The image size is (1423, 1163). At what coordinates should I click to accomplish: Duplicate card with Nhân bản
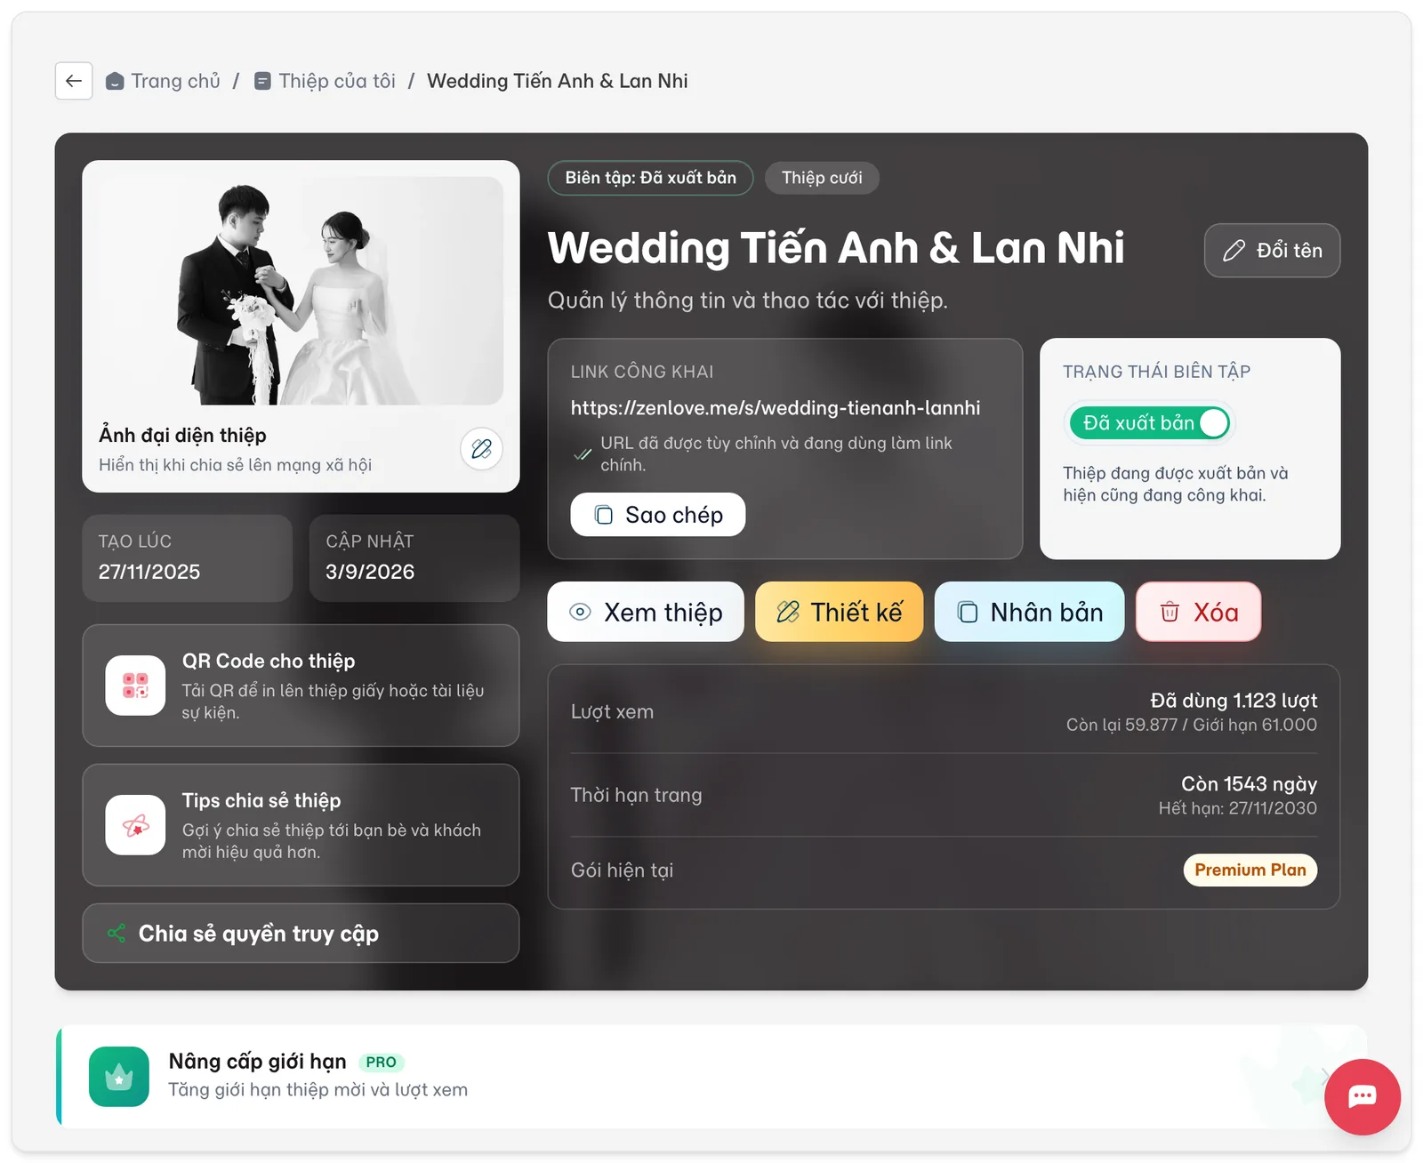(x=1030, y=612)
